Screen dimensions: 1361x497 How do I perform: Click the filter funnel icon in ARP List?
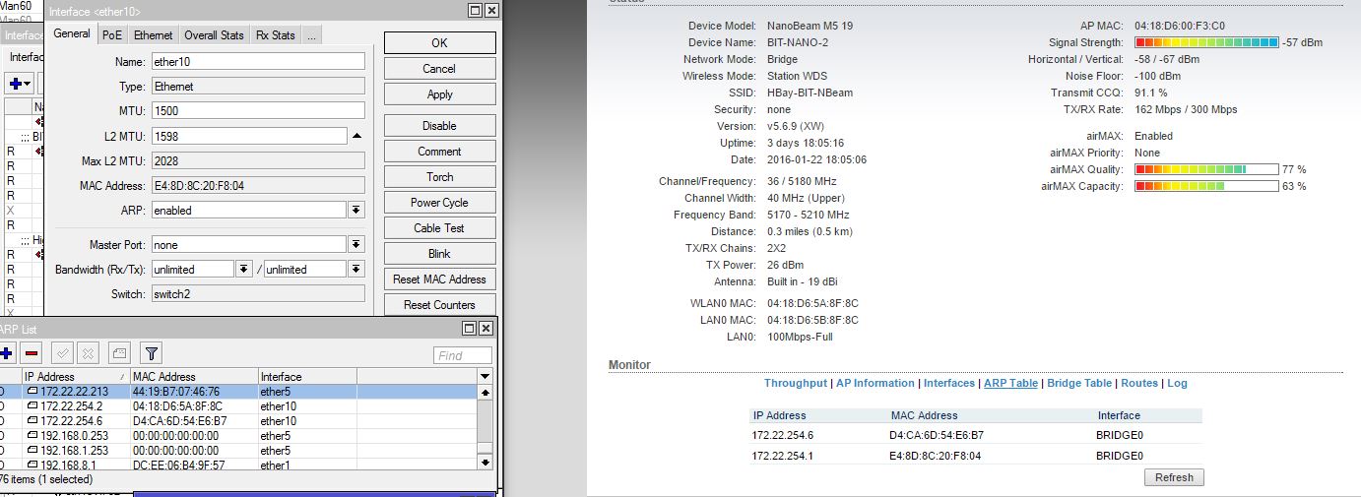pyautogui.click(x=151, y=353)
